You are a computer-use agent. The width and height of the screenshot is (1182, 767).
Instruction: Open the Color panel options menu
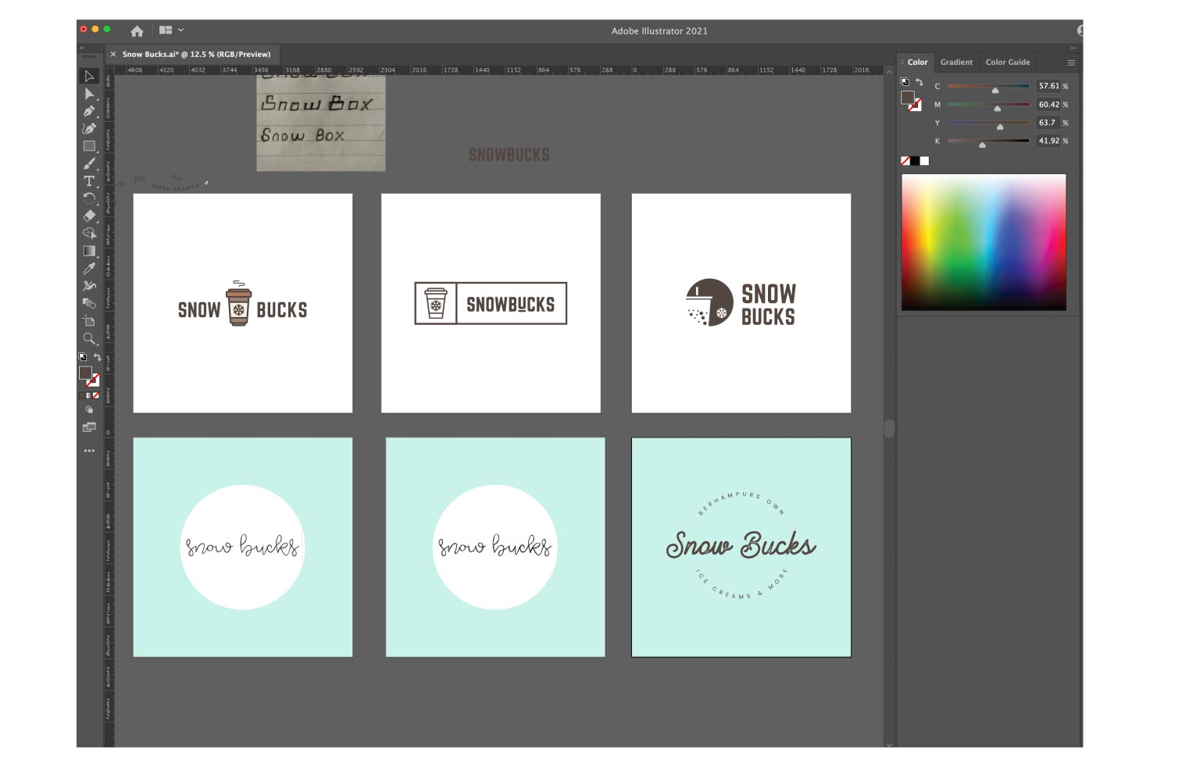pos(1071,62)
